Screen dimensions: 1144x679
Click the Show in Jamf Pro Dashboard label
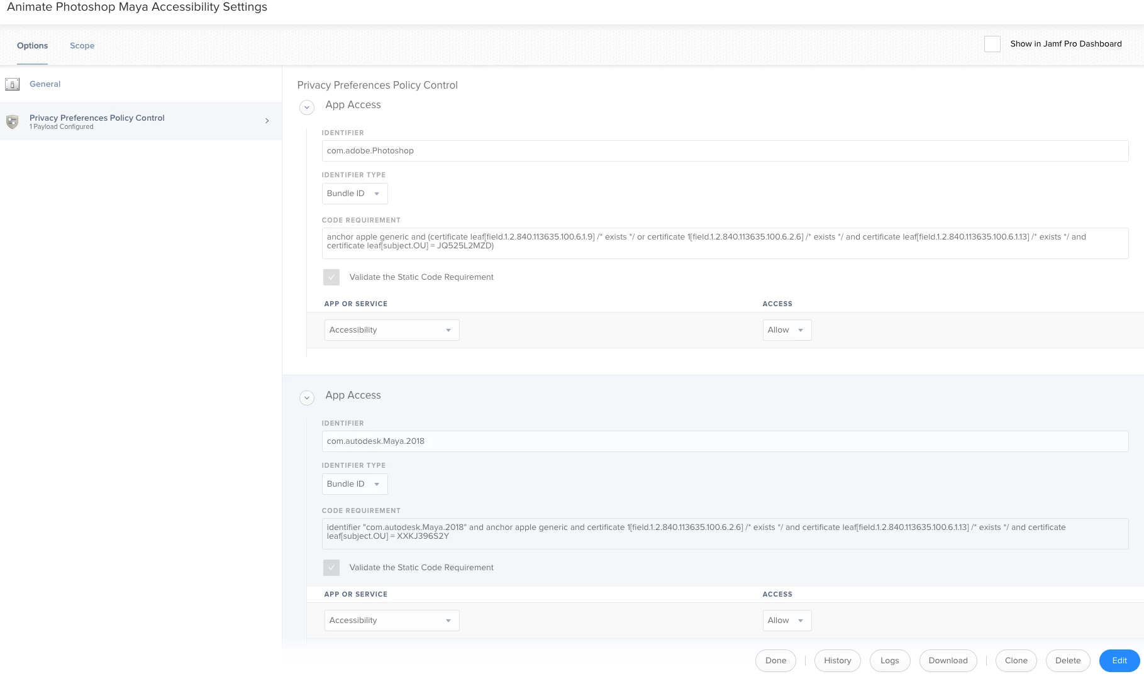[1066, 44]
